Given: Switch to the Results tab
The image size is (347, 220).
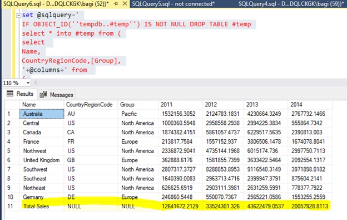Looking at the screenshot, I should pos(21,94).
